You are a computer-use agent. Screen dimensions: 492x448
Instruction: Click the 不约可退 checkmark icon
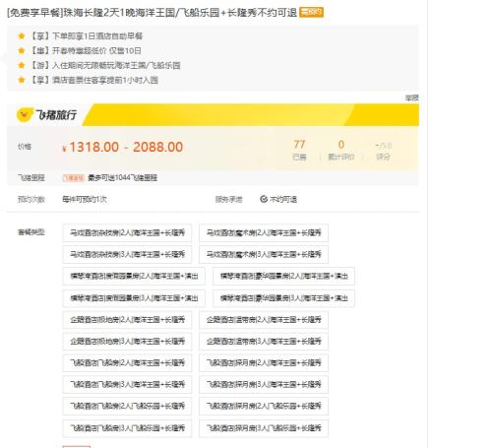pos(264,199)
